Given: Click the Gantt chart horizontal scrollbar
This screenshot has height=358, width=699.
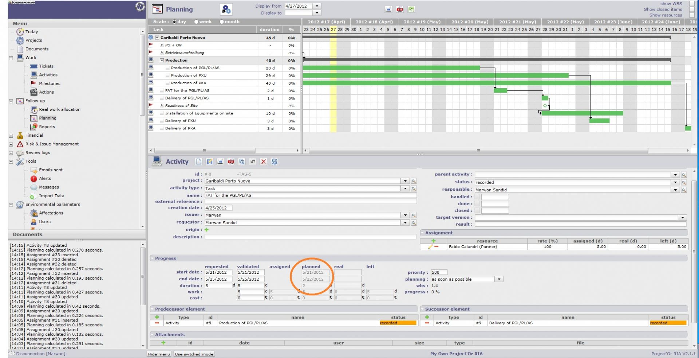Looking at the screenshot, I should click(x=478, y=151).
